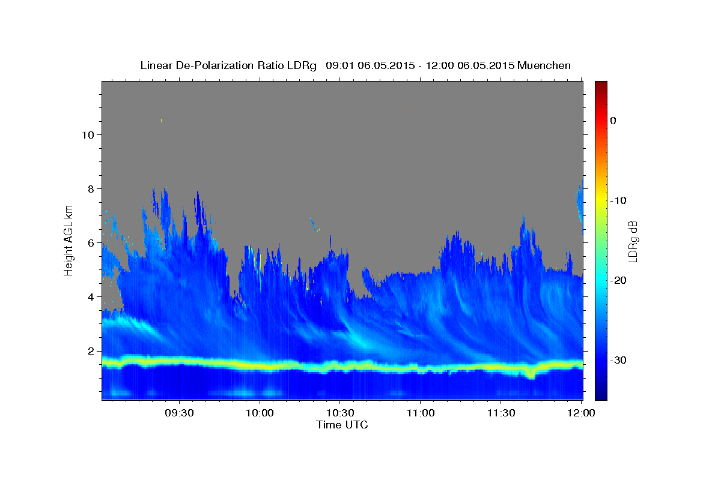Click the plot title 'Linear De-Polarization Ratio LDRg'
This screenshot has width=721, height=480.
[x=228, y=65]
